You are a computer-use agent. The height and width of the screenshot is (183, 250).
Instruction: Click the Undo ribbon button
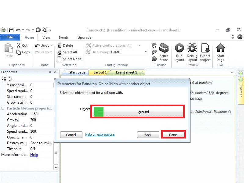(x=42, y=45)
